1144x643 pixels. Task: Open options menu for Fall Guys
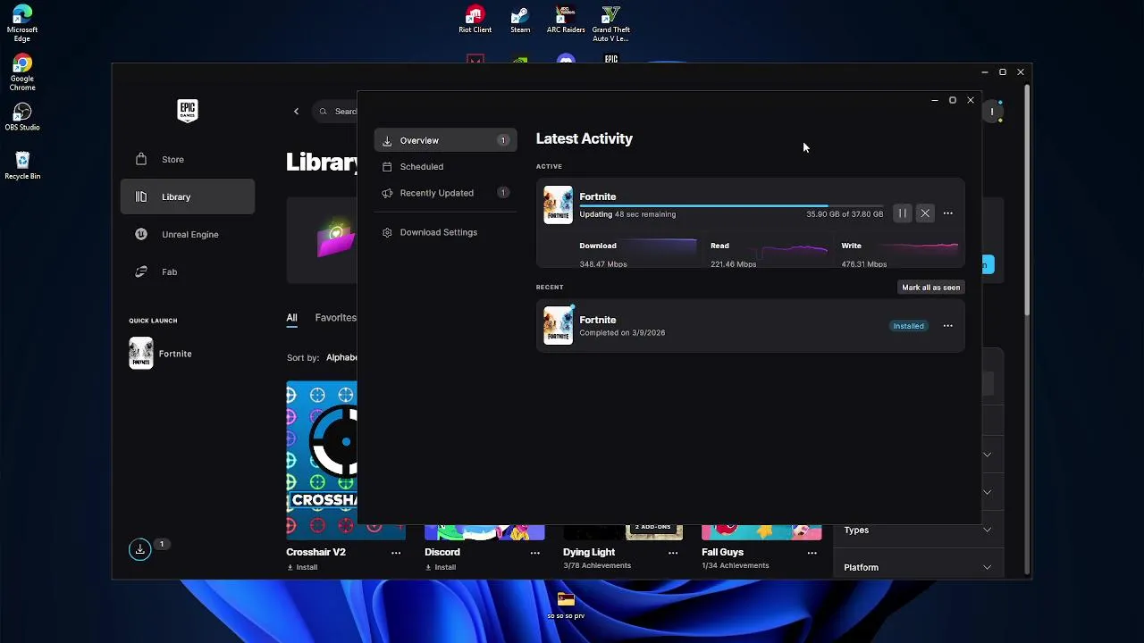pos(812,553)
